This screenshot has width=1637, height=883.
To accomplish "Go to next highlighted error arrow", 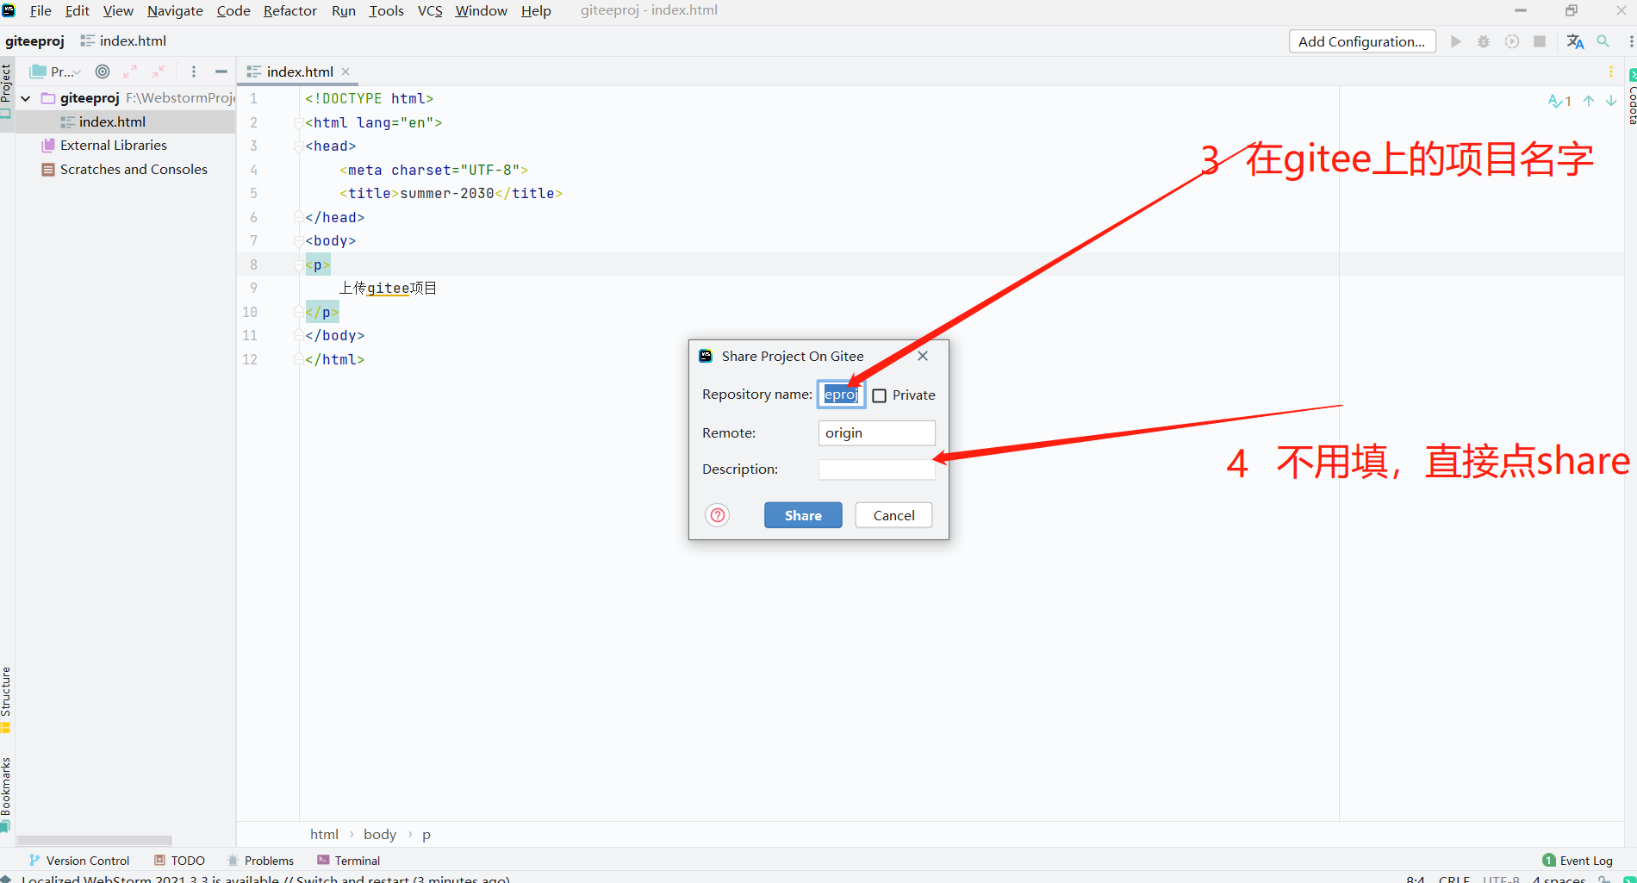I will (x=1611, y=101).
